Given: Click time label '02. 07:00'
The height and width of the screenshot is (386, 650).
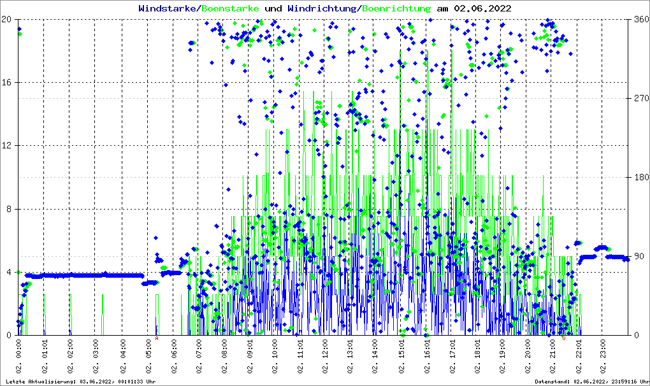Looking at the screenshot, I should (x=199, y=356).
